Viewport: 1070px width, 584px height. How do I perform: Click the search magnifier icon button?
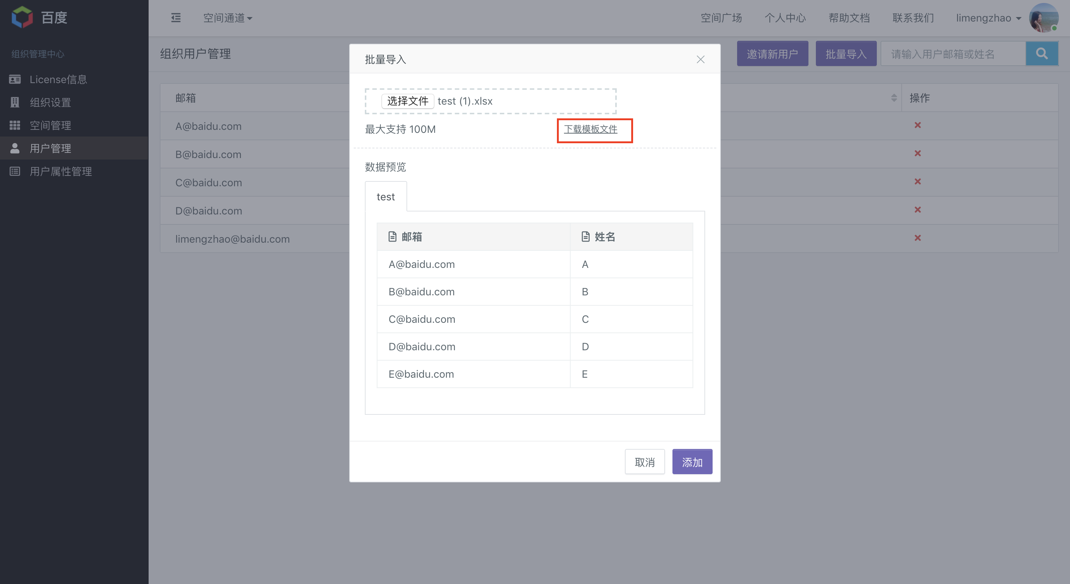coord(1041,53)
